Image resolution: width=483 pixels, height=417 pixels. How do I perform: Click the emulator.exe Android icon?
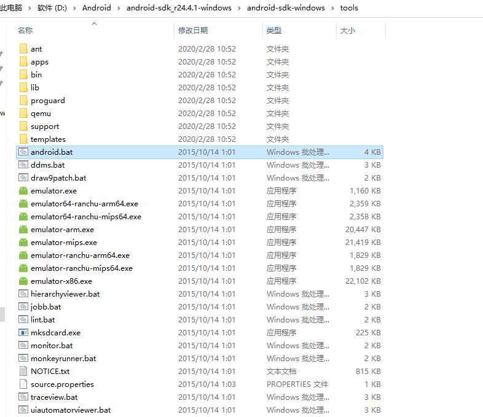[x=23, y=191]
